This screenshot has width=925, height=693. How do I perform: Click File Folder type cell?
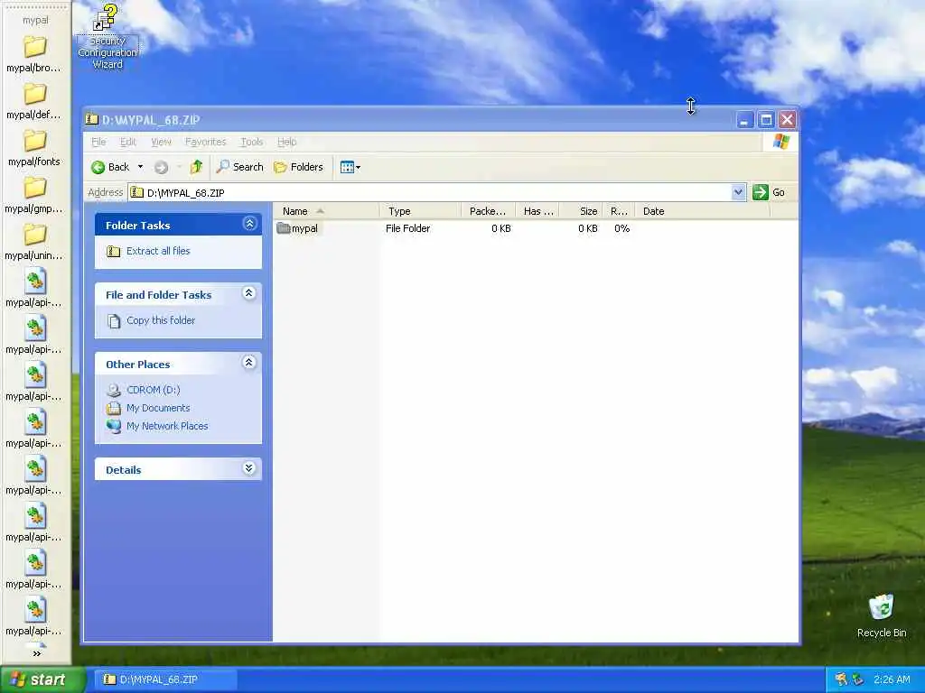407,228
